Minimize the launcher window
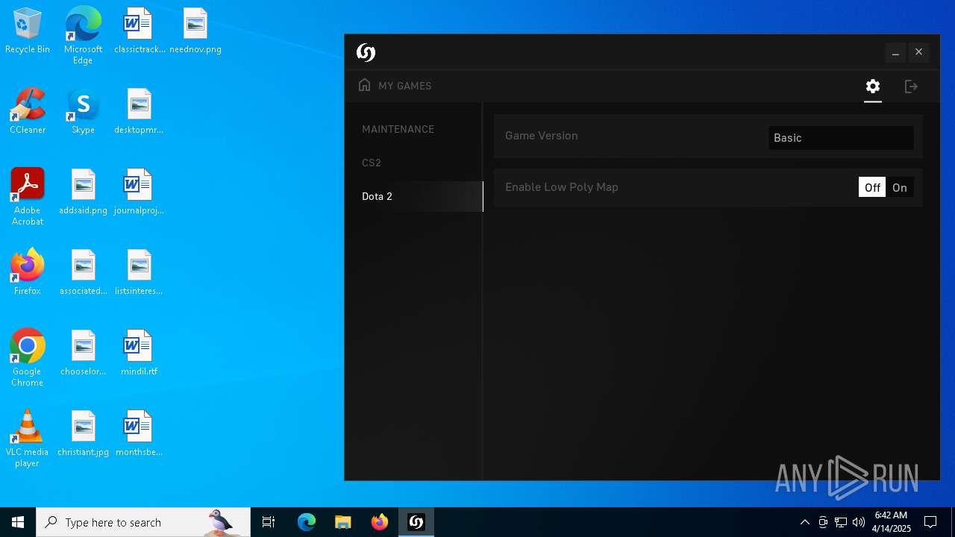 coord(895,52)
